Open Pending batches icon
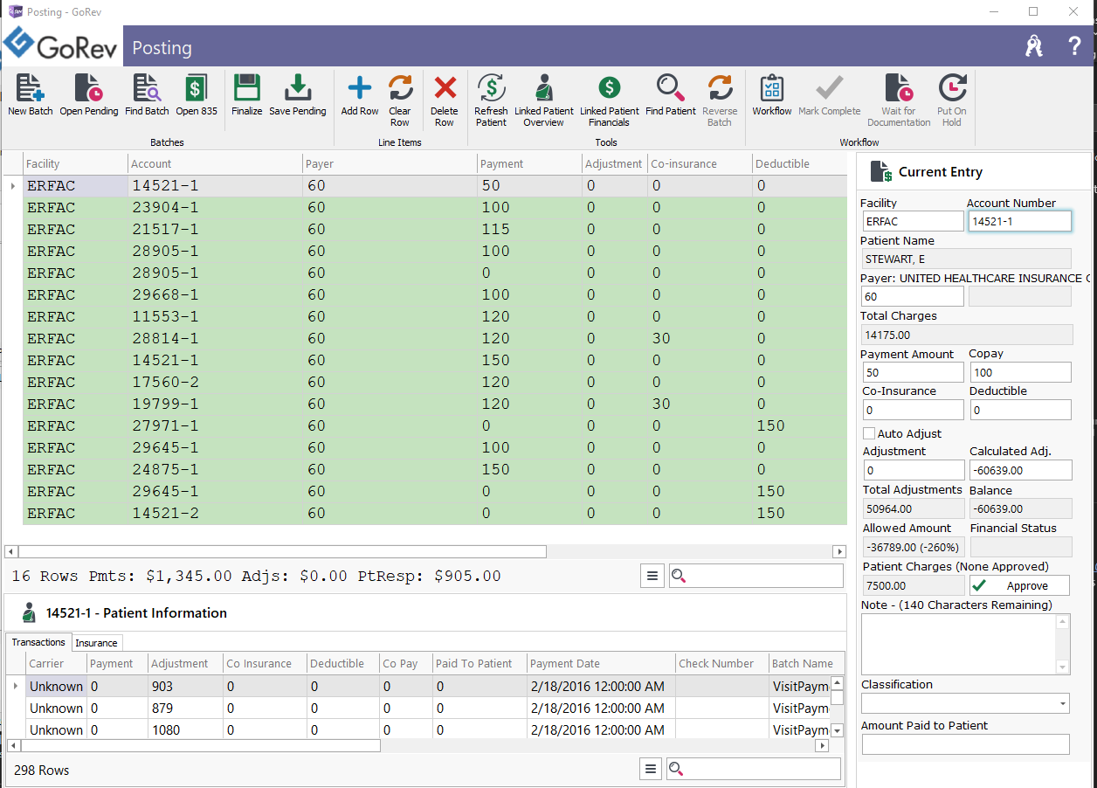 pyautogui.click(x=88, y=88)
